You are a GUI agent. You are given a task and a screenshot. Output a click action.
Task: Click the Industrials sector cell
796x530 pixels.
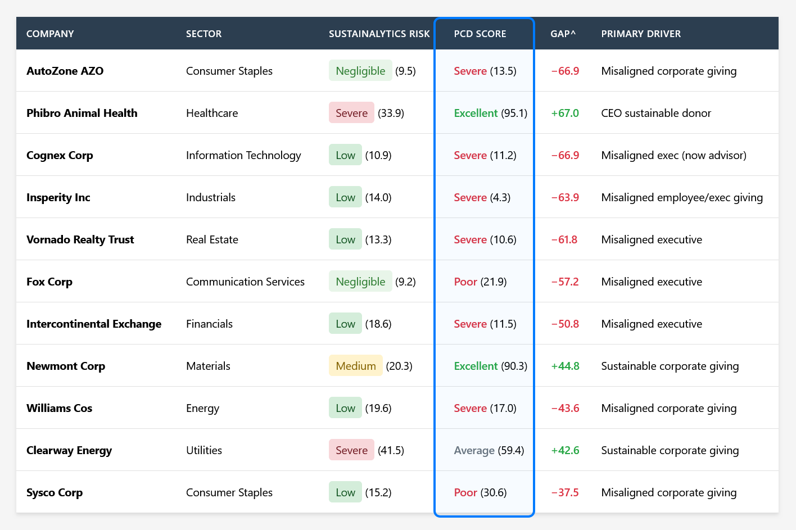(211, 197)
